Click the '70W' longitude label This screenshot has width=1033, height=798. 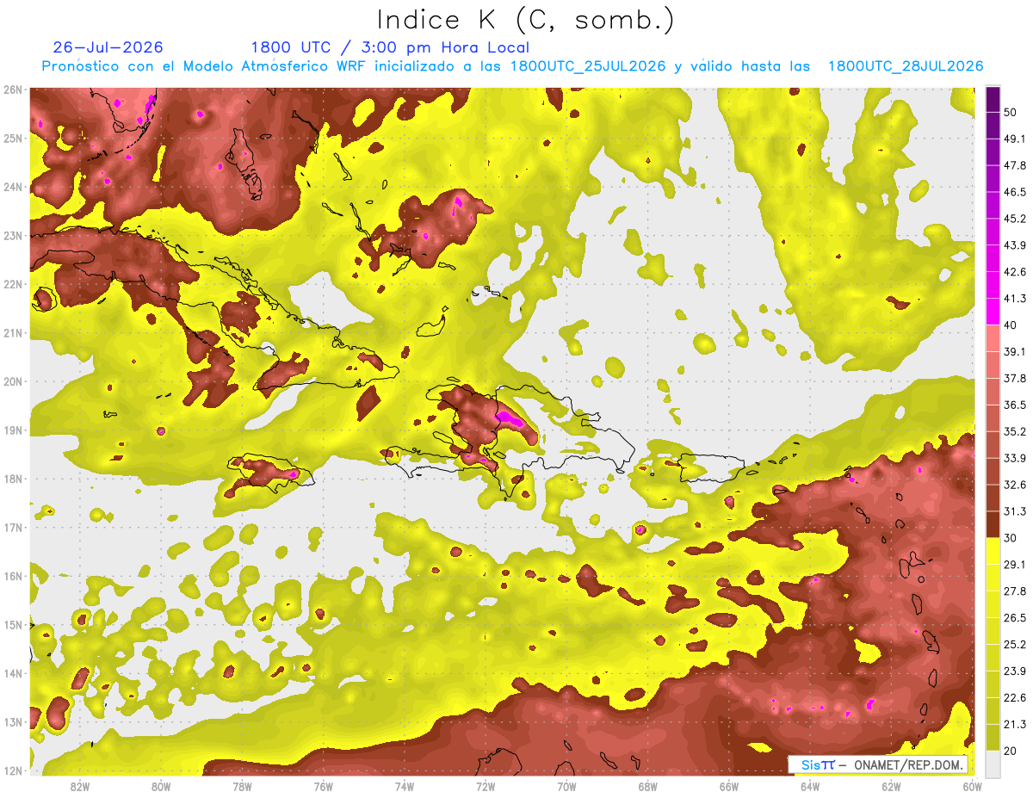(566, 787)
